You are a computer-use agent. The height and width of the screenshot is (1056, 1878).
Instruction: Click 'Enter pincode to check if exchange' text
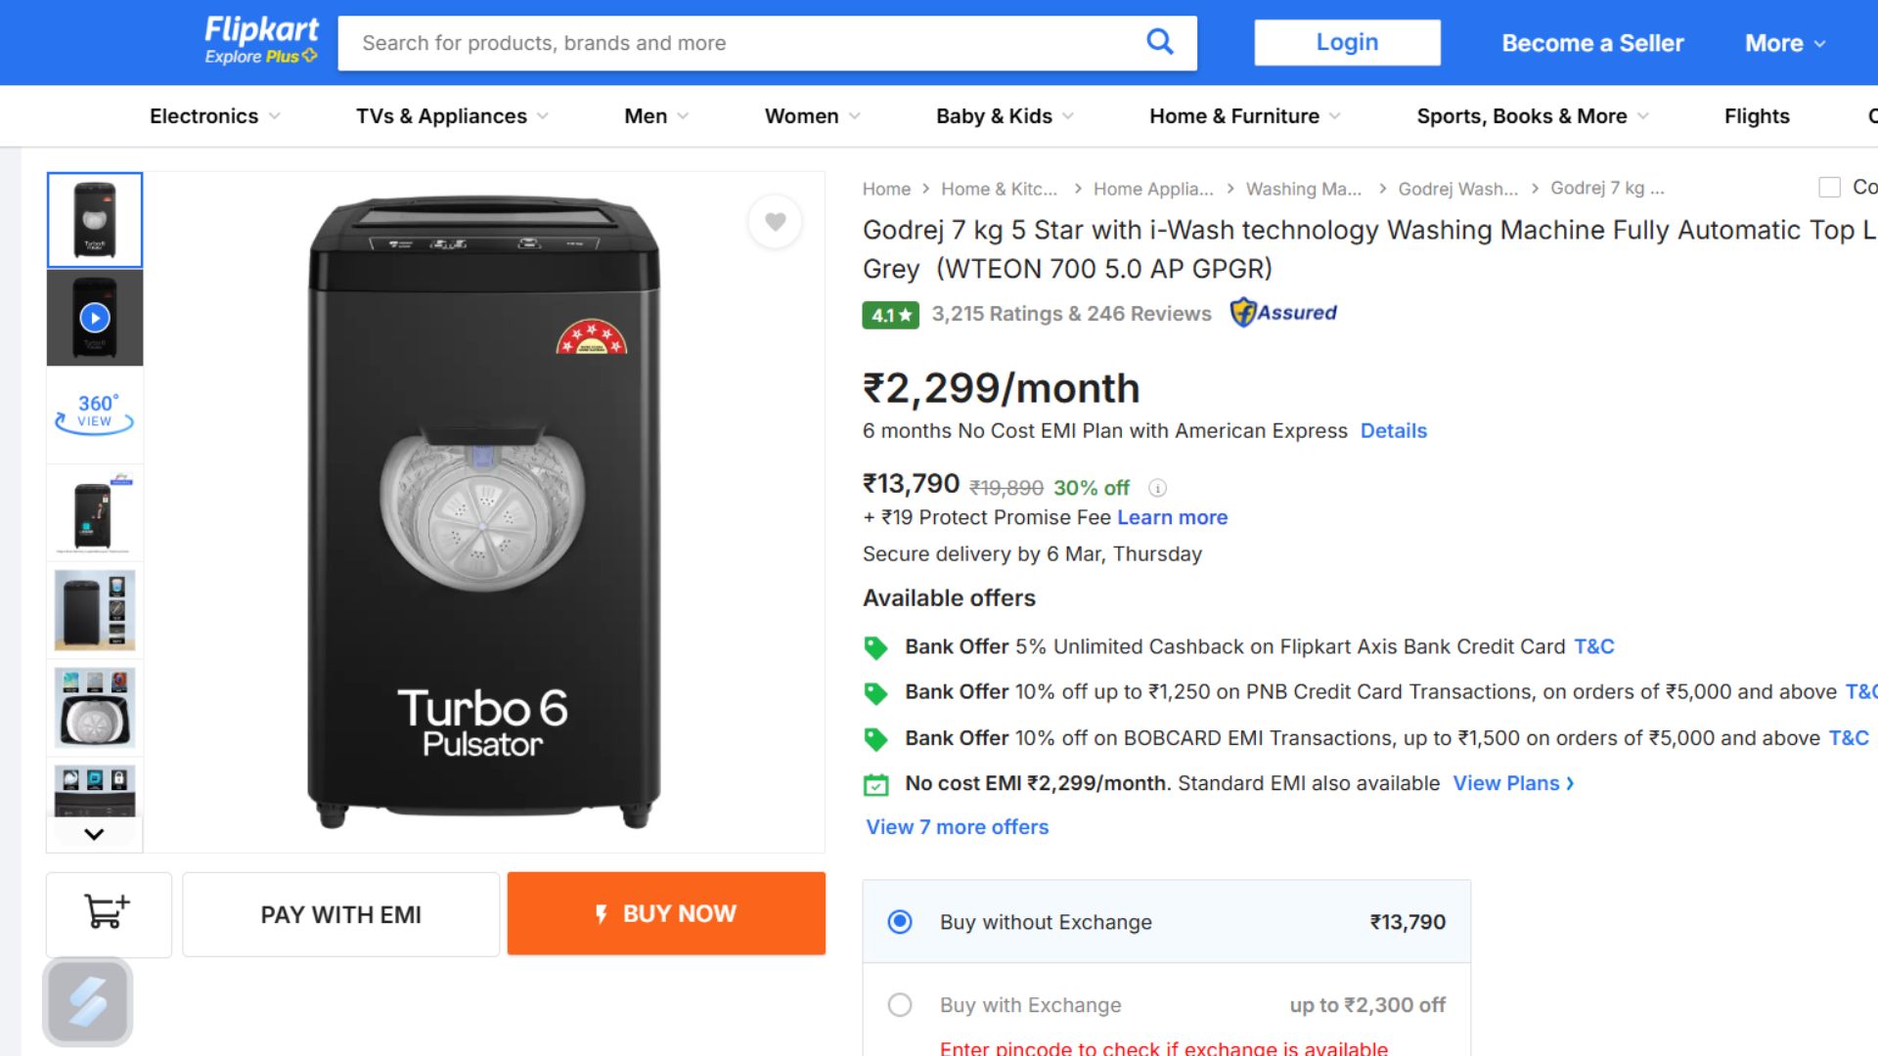(1163, 1047)
